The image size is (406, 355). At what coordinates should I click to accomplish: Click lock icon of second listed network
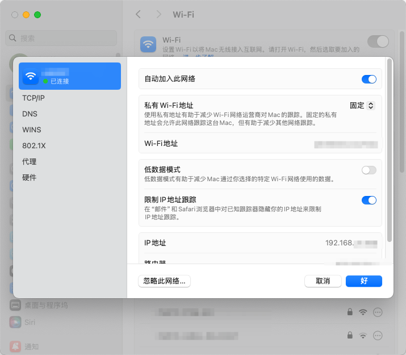pos(350,335)
